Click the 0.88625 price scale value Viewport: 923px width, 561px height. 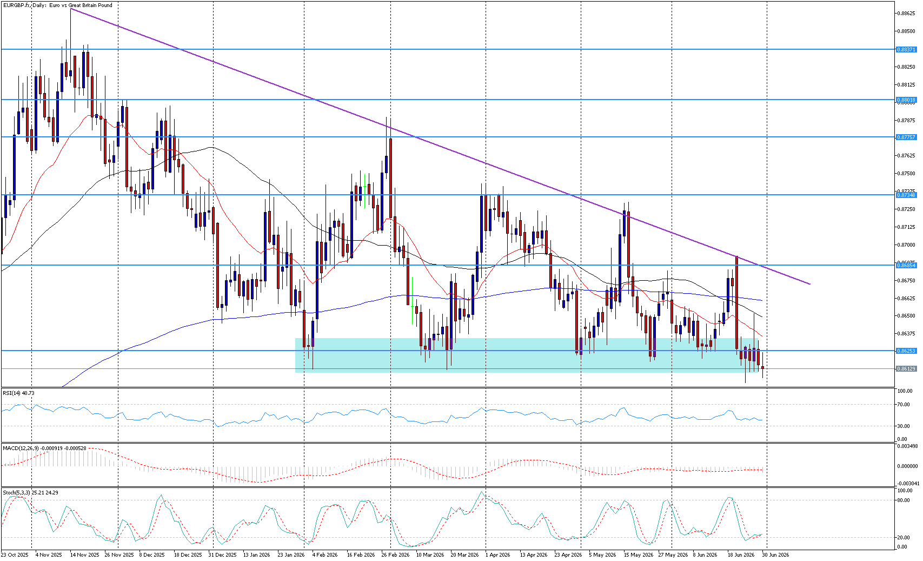[x=906, y=12]
